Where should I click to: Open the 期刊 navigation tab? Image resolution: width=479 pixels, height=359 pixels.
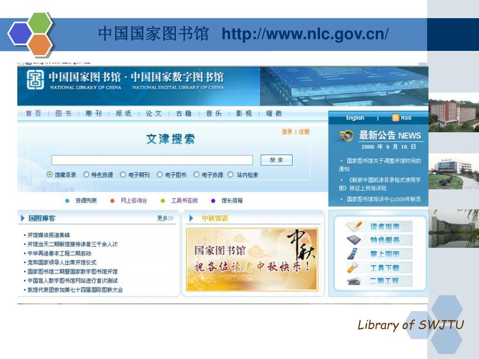[94, 114]
